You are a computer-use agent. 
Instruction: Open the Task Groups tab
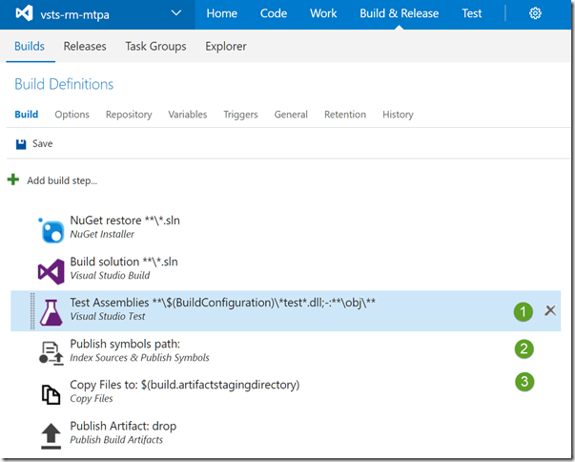[155, 46]
